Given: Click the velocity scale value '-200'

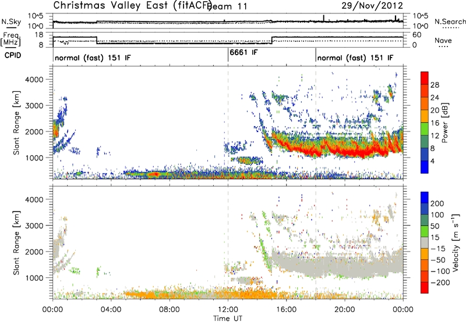Looking at the screenshot, I should point(442,282).
